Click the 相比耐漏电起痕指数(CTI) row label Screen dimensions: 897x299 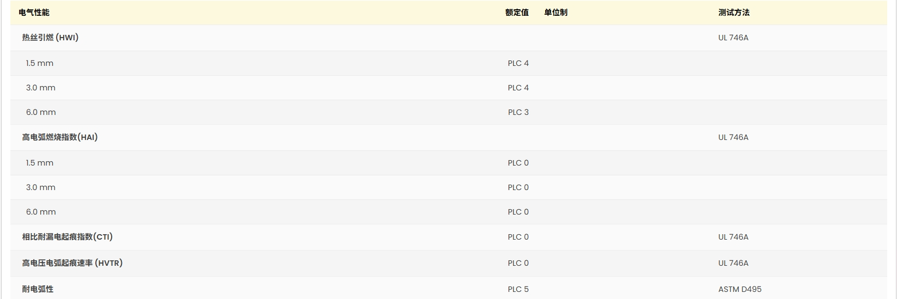coord(68,237)
